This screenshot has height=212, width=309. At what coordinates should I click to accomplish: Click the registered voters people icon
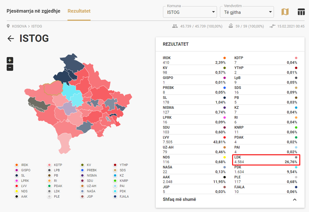(175, 26)
